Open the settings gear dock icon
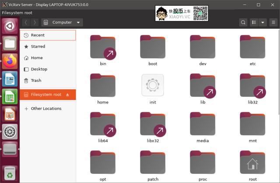Screen dimensions: 280x183 pos(10,132)
